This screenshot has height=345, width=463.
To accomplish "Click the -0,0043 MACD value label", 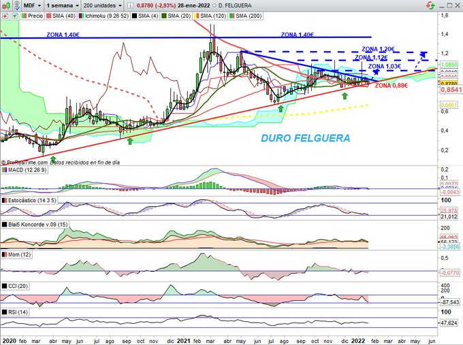I will point(450,192).
